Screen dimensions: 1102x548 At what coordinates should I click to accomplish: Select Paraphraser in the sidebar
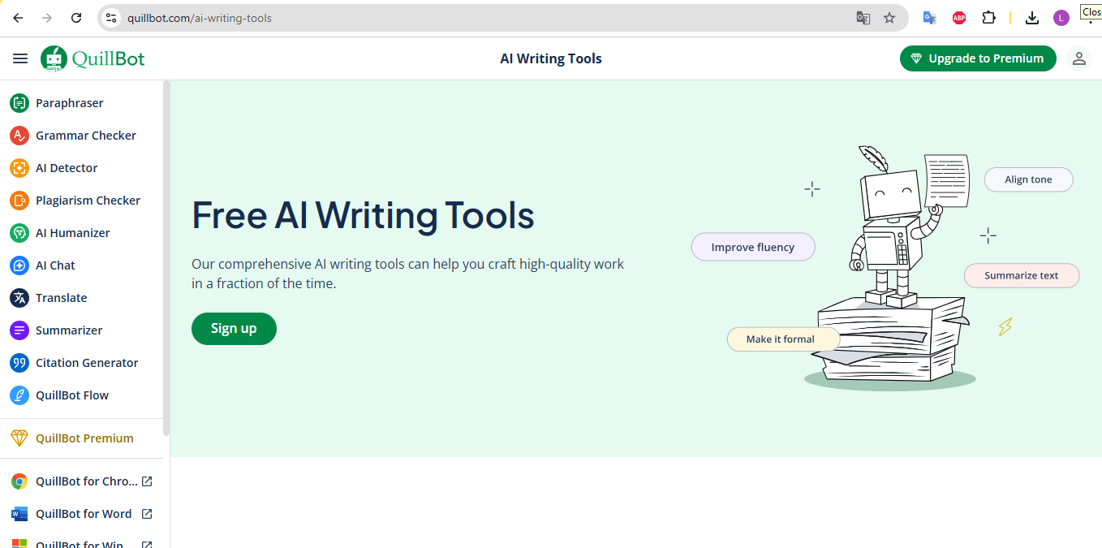pos(70,103)
